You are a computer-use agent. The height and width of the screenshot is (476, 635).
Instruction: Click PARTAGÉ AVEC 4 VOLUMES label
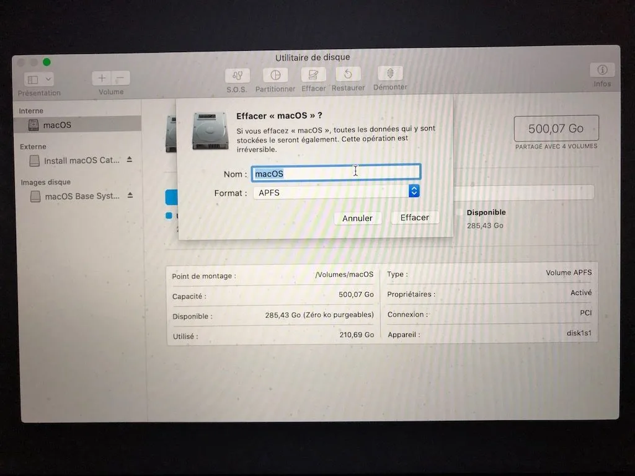pos(556,146)
